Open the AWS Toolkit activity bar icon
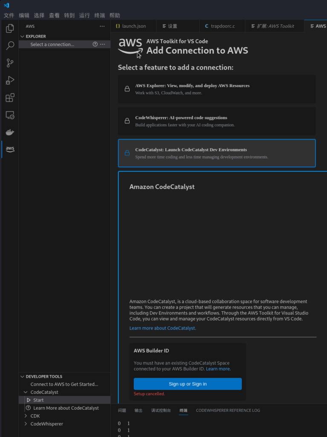 [x=10, y=149]
